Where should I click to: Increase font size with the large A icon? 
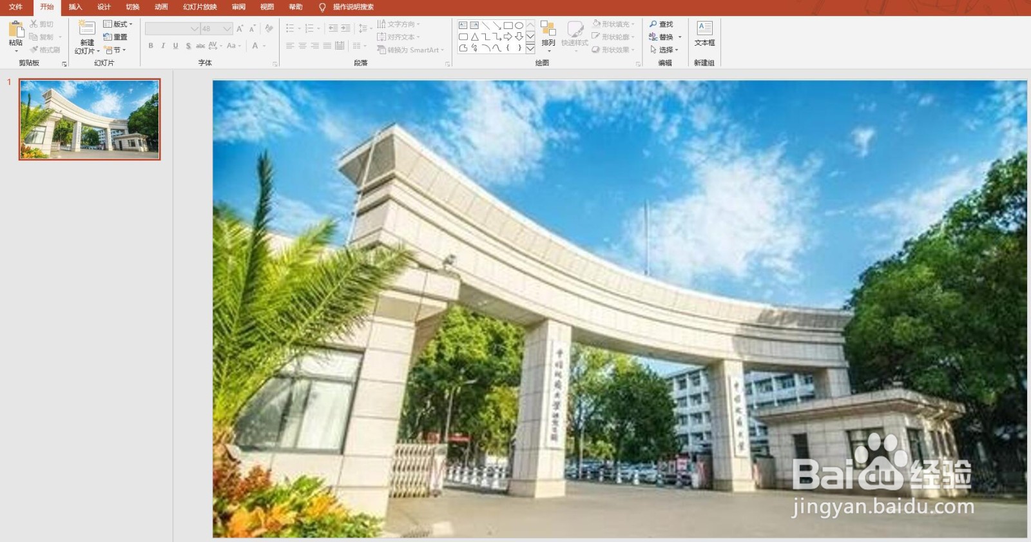click(240, 28)
